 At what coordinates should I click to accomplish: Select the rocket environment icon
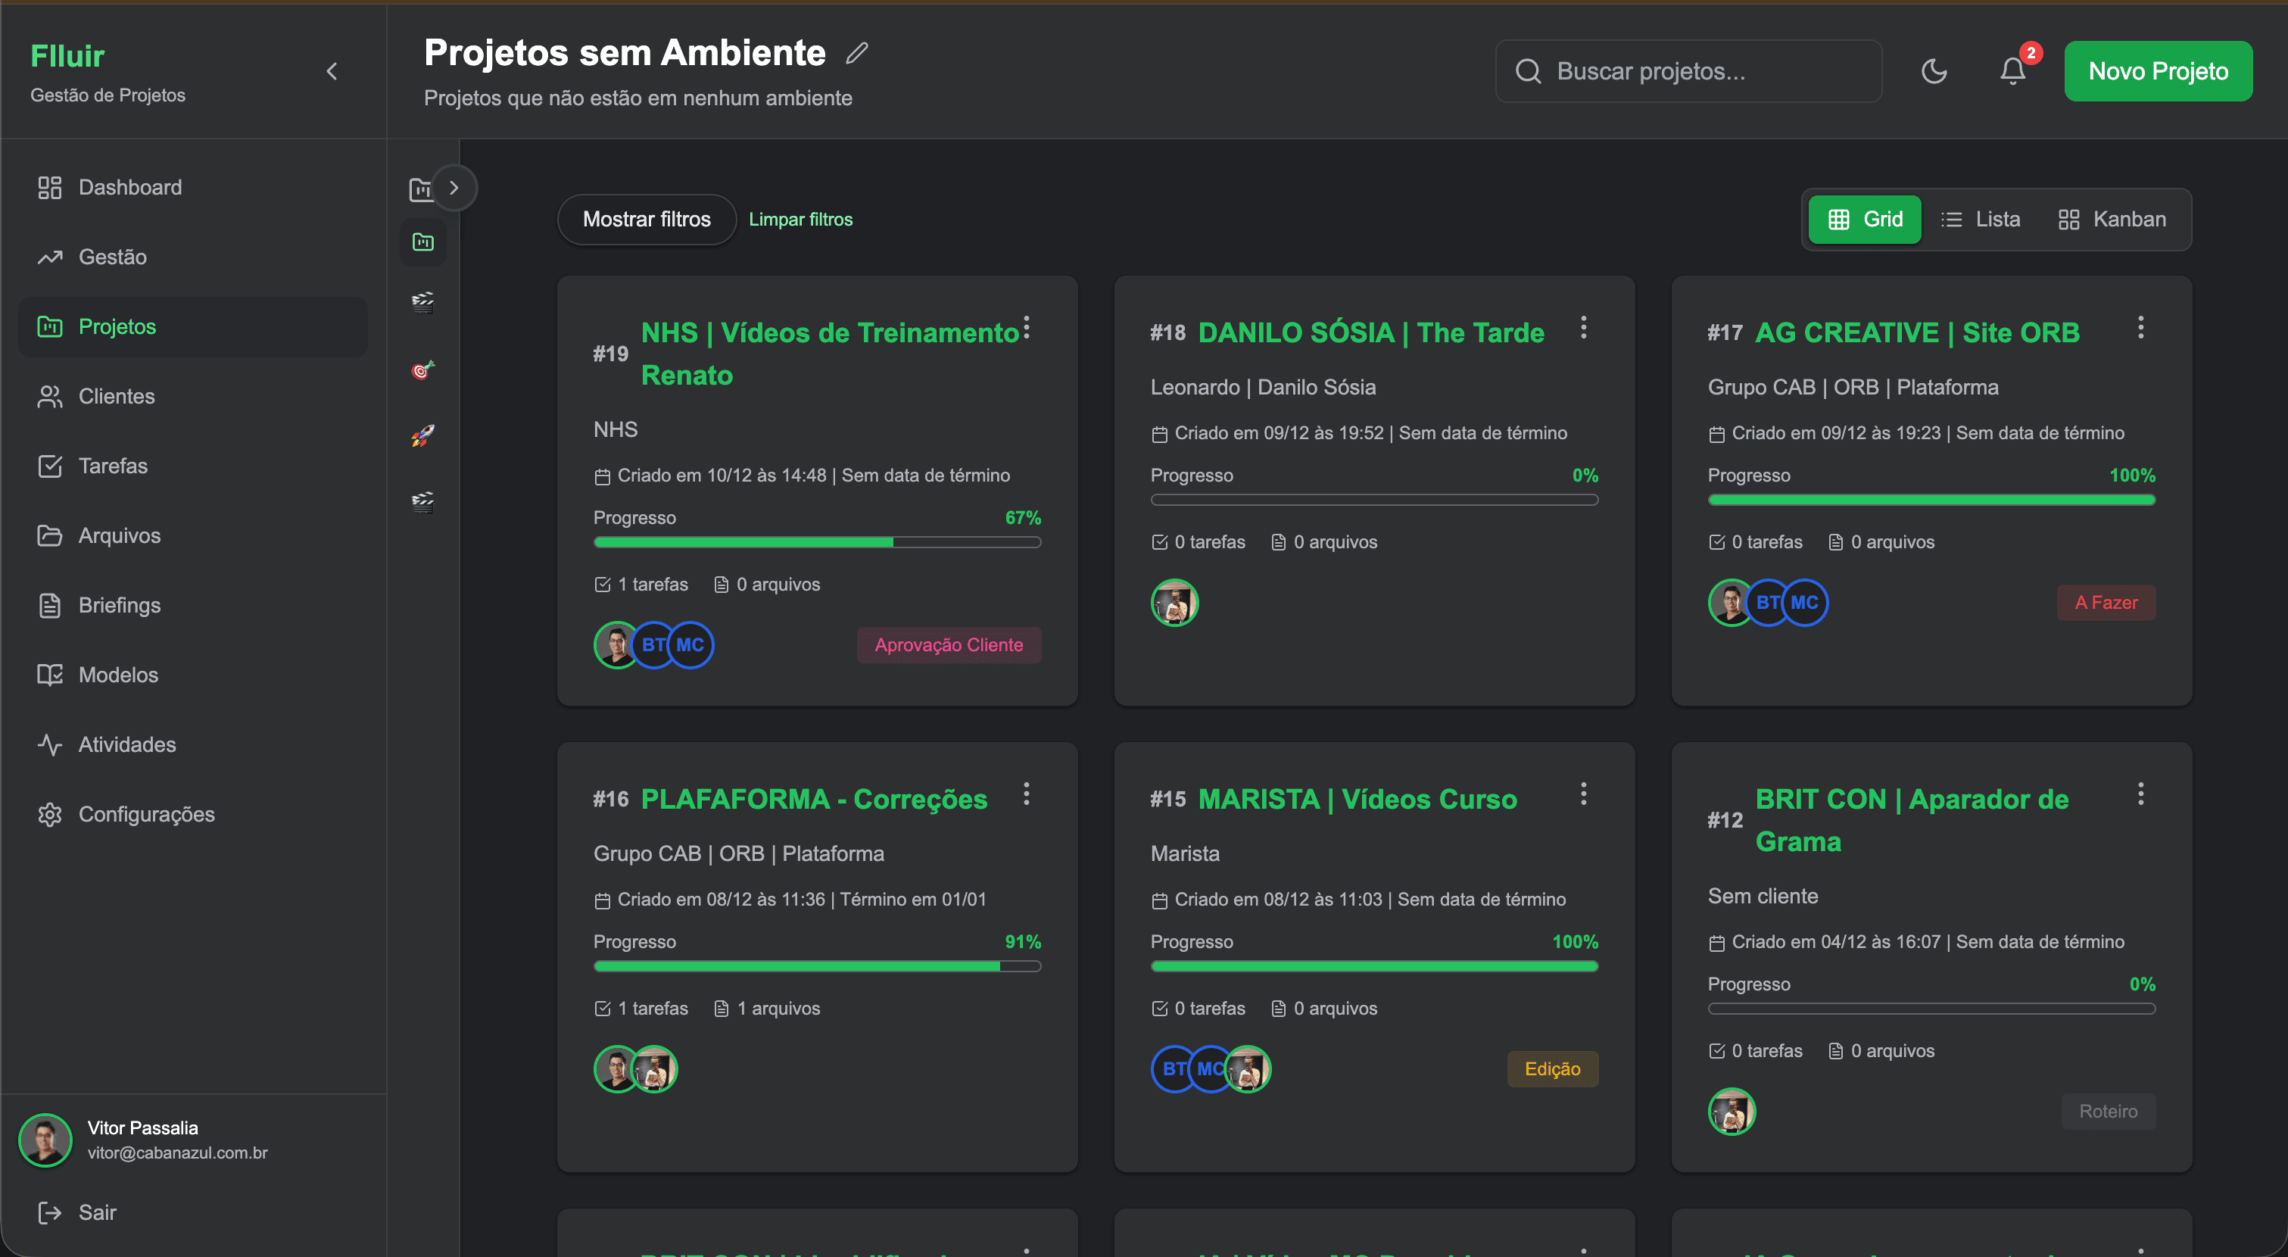(x=422, y=435)
